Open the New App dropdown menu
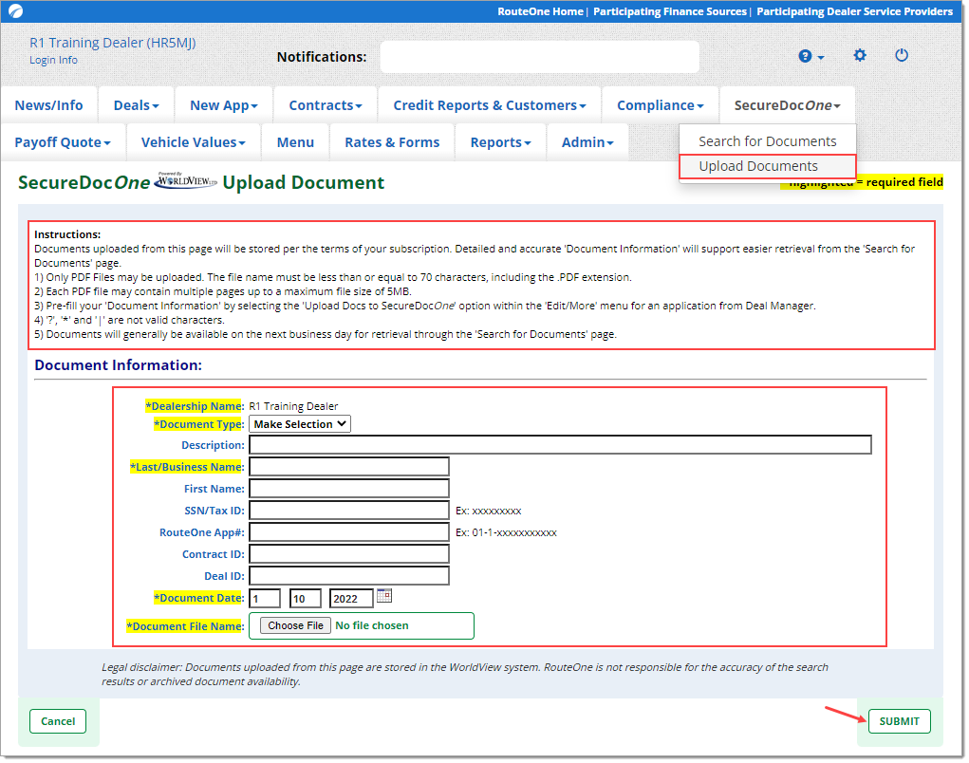 [224, 105]
